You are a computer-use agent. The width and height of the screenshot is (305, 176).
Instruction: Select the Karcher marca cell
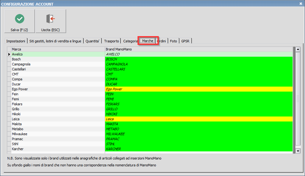(58, 149)
